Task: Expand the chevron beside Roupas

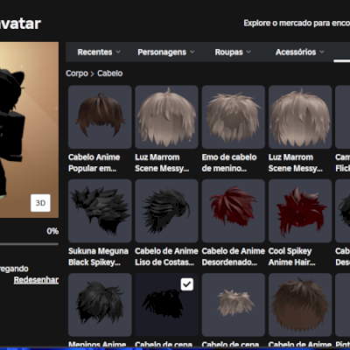Action: click(x=248, y=52)
